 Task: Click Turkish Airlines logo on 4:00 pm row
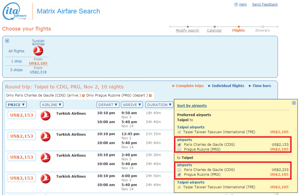tap(45, 178)
